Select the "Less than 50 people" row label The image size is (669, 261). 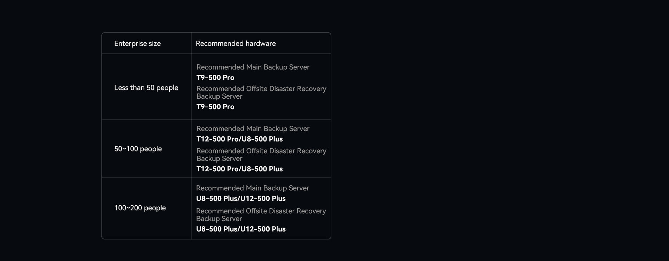(x=146, y=88)
